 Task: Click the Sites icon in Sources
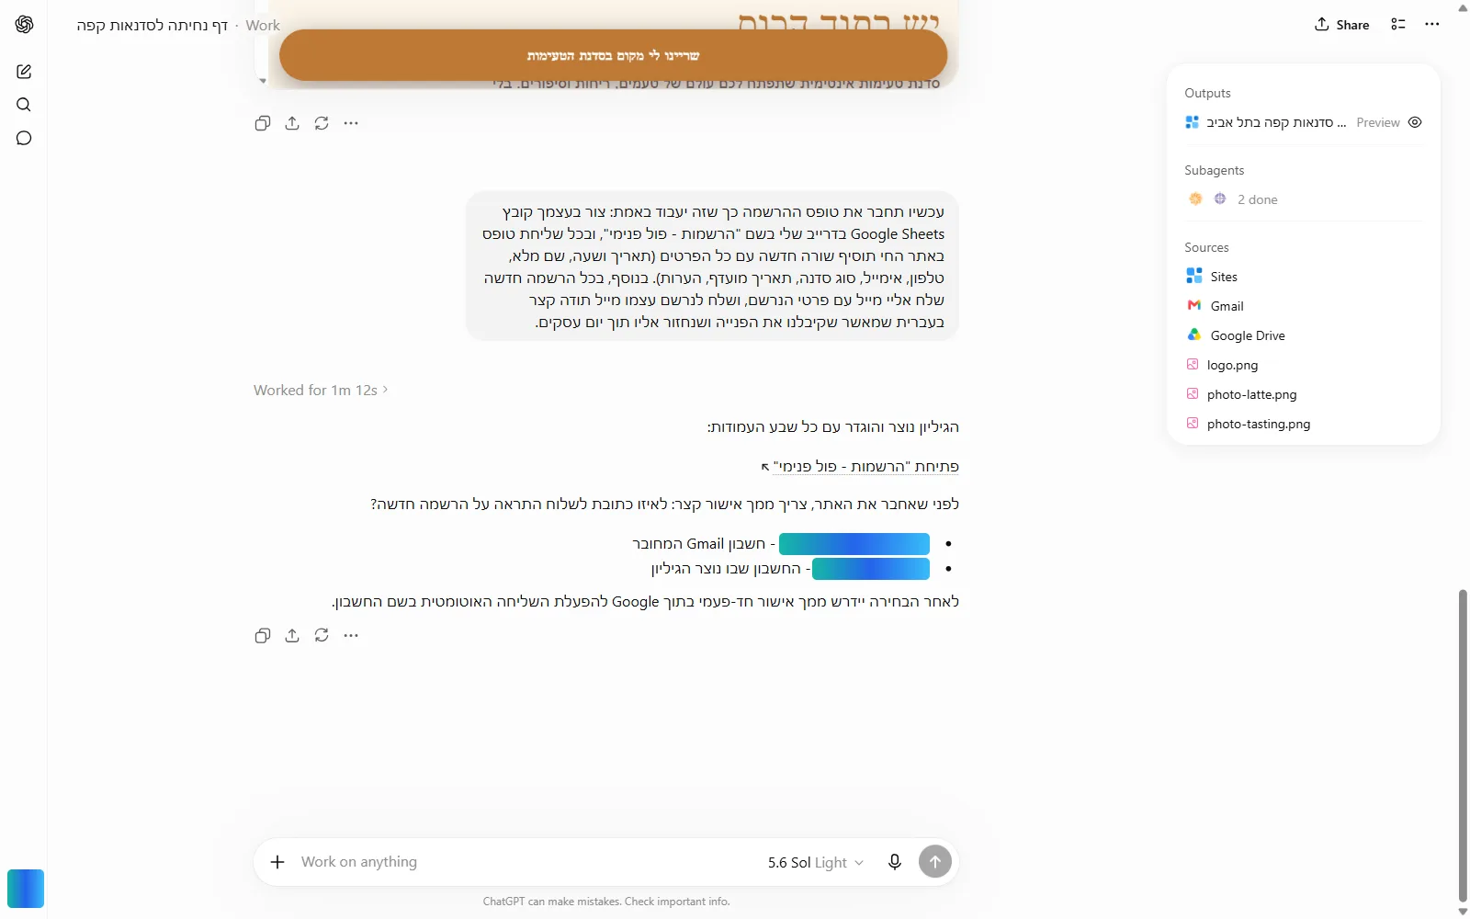point(1194,276)
